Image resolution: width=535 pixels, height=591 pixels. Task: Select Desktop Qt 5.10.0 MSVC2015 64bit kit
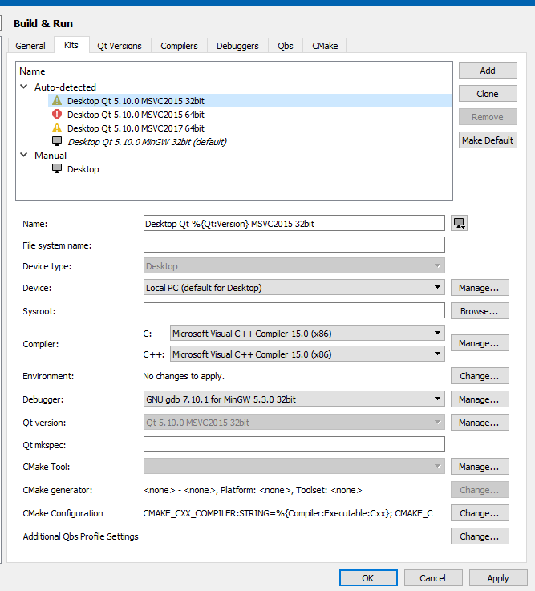pos(250,114)
